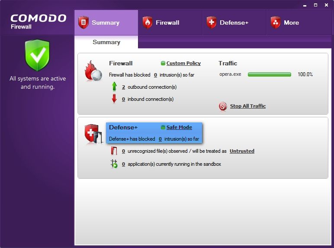Click the Firewall section heading

click(x=121, y=63)
